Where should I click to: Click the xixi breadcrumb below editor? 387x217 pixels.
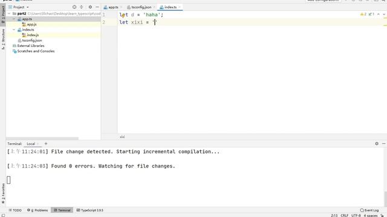tap(122, 137)
